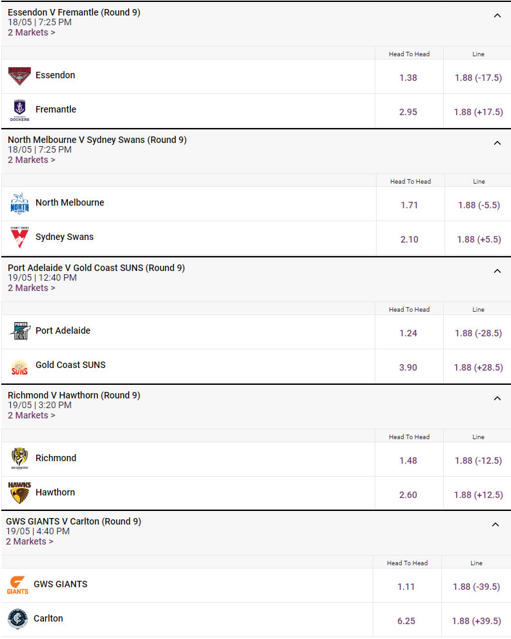This screenshot has width=511, height=639.
Task: Collapse the Essendon V Fremantle match section
Action: 497,16
